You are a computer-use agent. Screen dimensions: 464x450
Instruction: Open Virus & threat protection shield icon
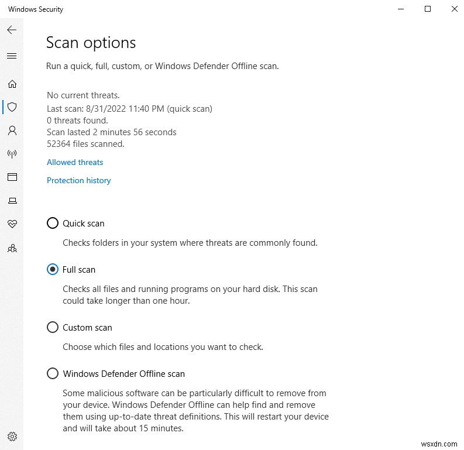tap(12, 107)
